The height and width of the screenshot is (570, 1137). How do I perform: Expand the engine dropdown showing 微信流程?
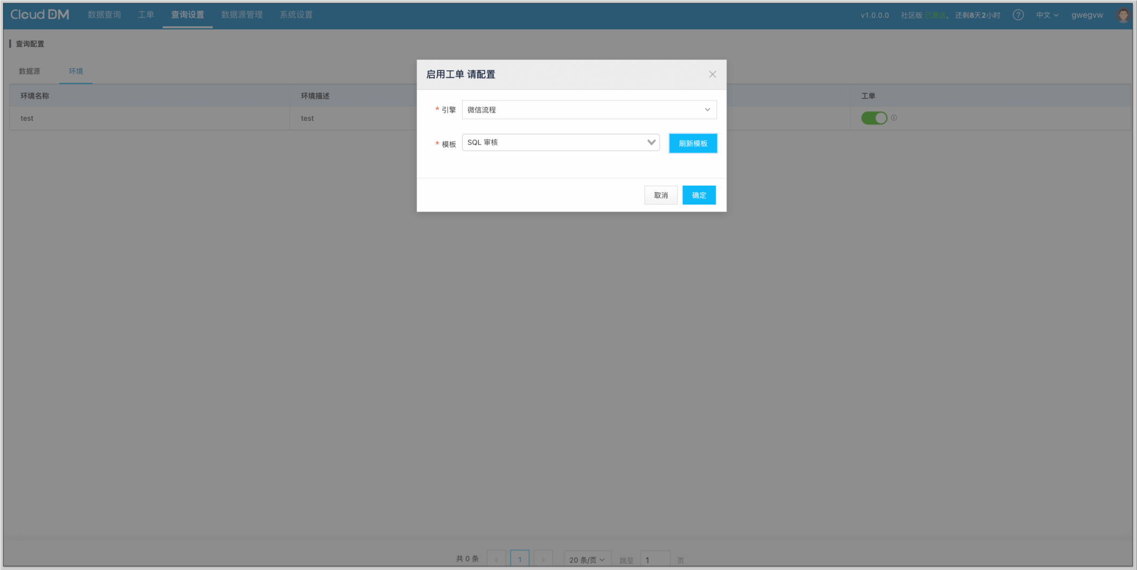pyautogui.click(x=589, y=110)
